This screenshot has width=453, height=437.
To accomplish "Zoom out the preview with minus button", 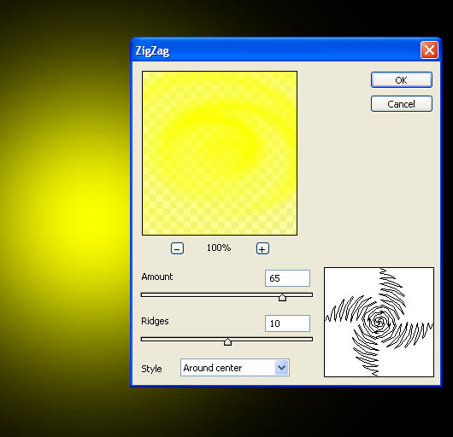I will [177, 248].
